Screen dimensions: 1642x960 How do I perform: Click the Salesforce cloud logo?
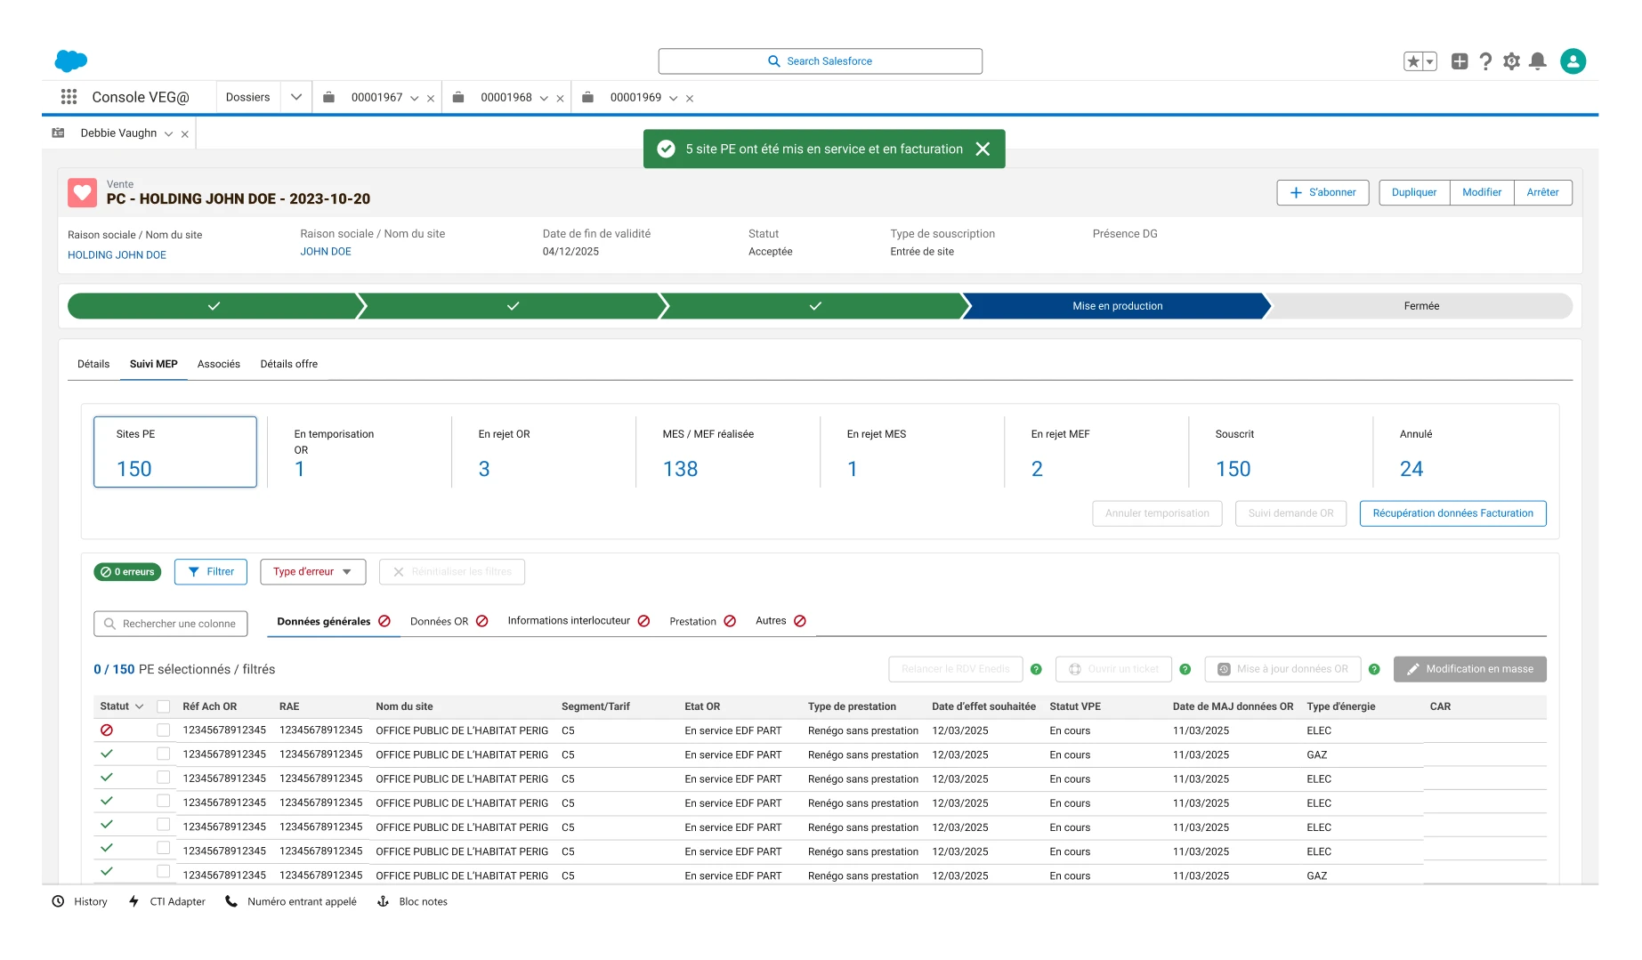(71, 61)
